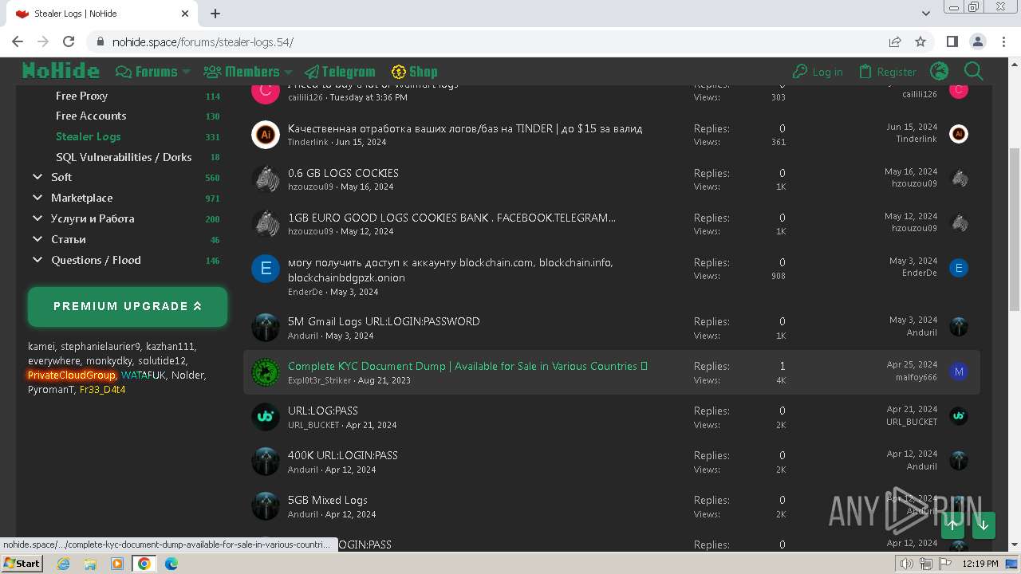1021x574 pixels.
Task: Open thread 5M Gmail Logs URL:LOGIN:PASSWORD
Action: point(384,321)
